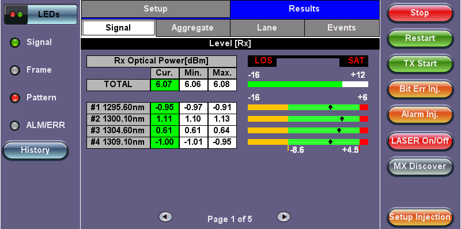Click the LOS indicator label
Screen dimensions: 461x229
262,61
